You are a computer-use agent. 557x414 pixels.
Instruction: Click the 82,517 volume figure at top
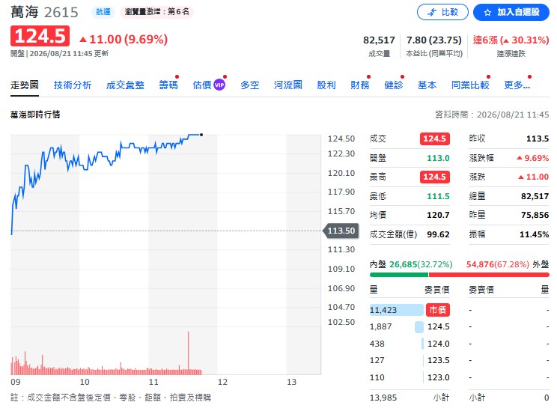[379, 40]
